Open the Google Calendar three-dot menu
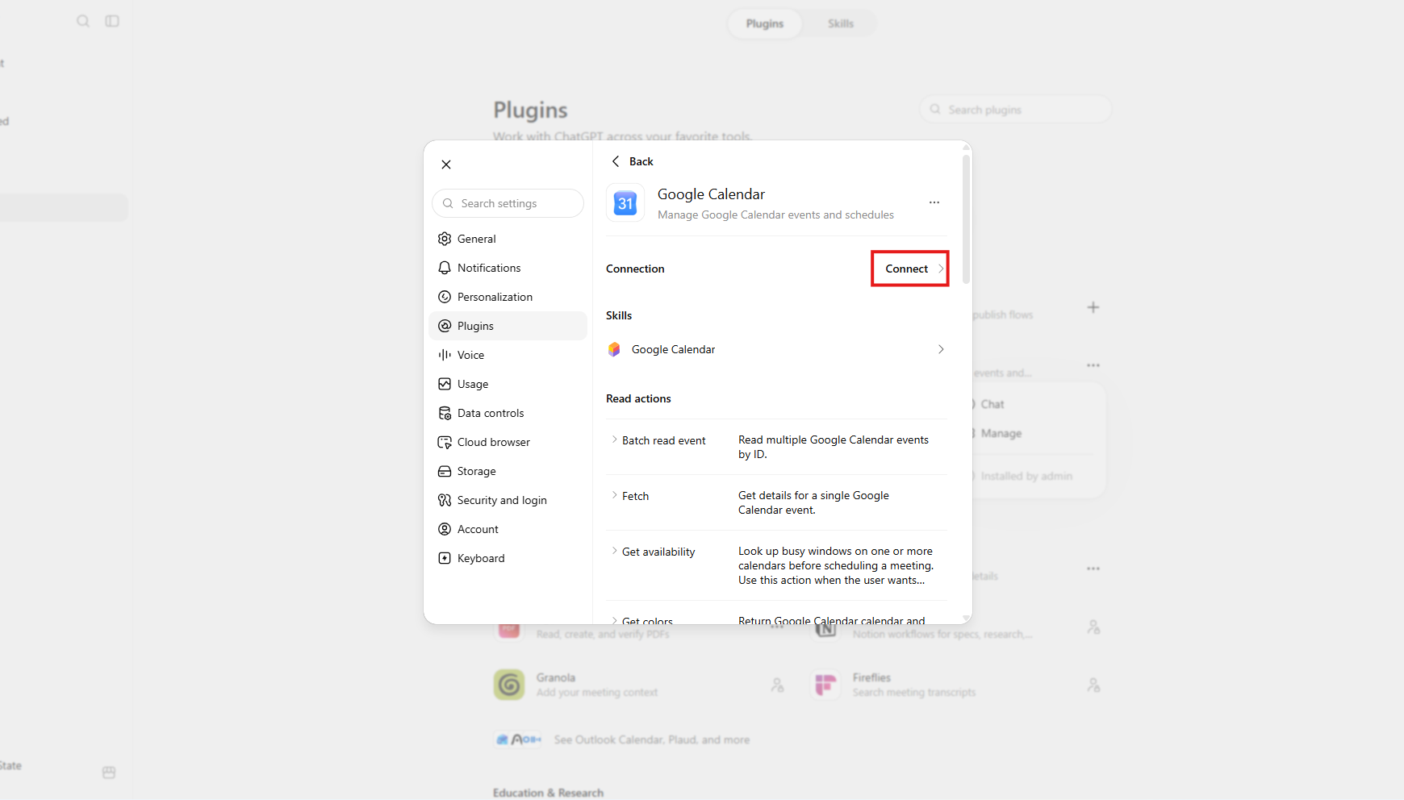 point(934,202)
